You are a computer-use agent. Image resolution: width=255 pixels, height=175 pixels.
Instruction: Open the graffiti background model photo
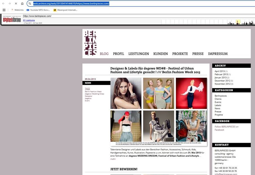coord(191,126)
